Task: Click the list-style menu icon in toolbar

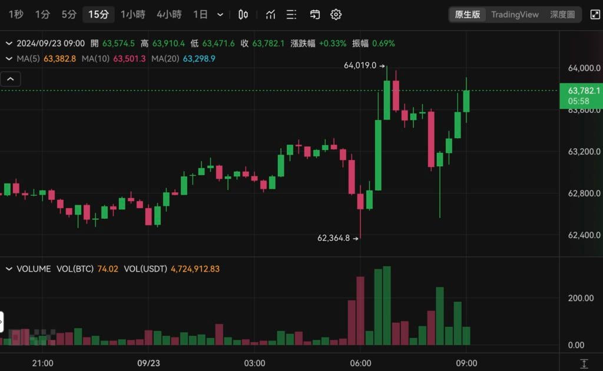Action: pyautogui.click(x=291, y=15)
